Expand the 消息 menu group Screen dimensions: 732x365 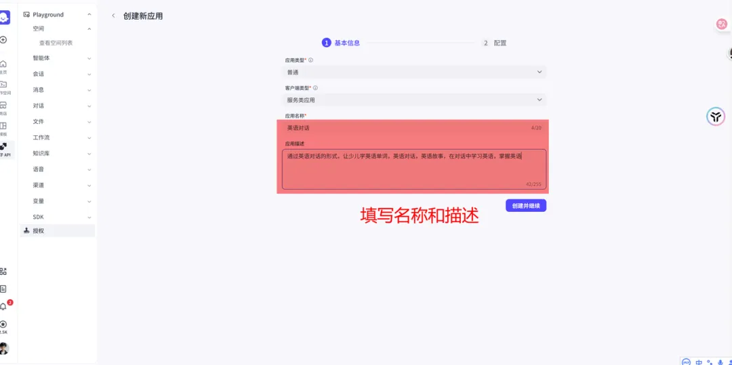[89, 90]
